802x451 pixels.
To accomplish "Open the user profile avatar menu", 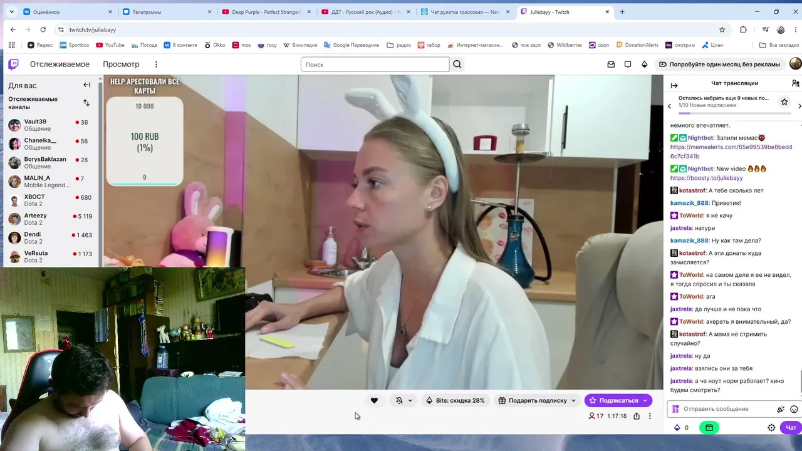I will coord(795,64).
